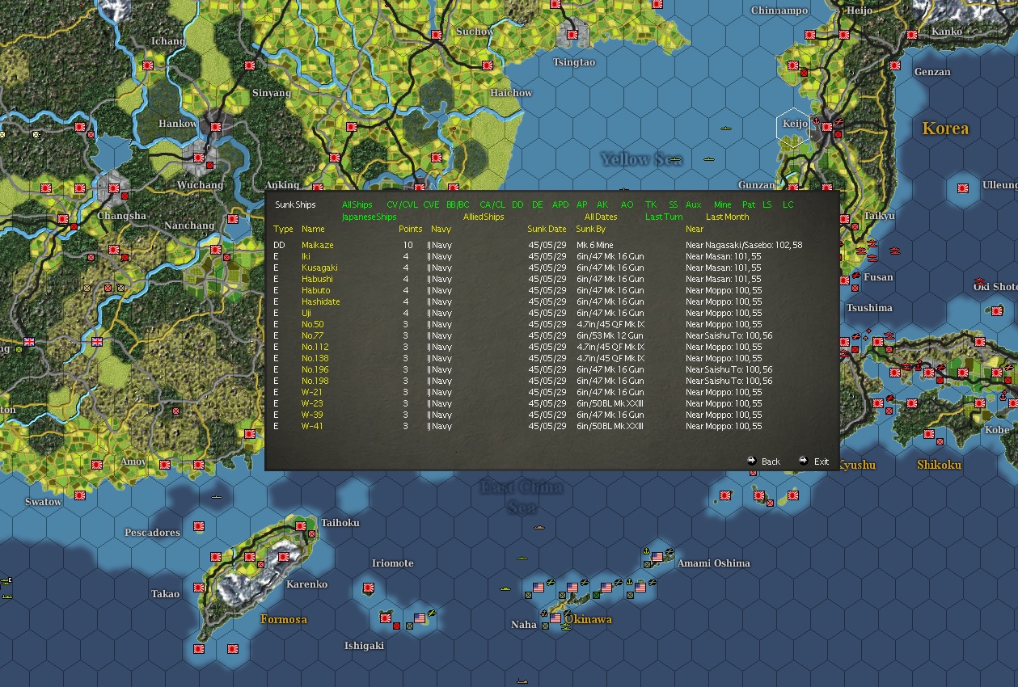Select the US flag at Naha

[x=555, y=618]
